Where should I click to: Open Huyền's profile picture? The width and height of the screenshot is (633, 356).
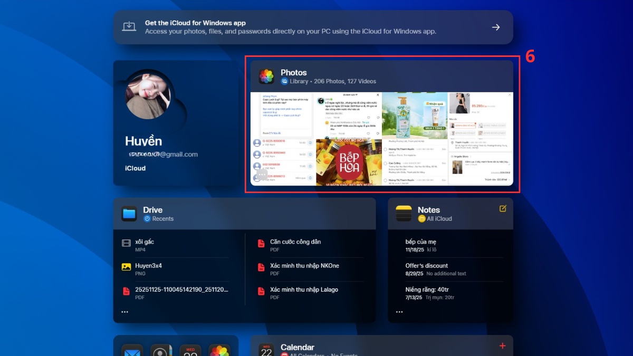tap(148, 97)
